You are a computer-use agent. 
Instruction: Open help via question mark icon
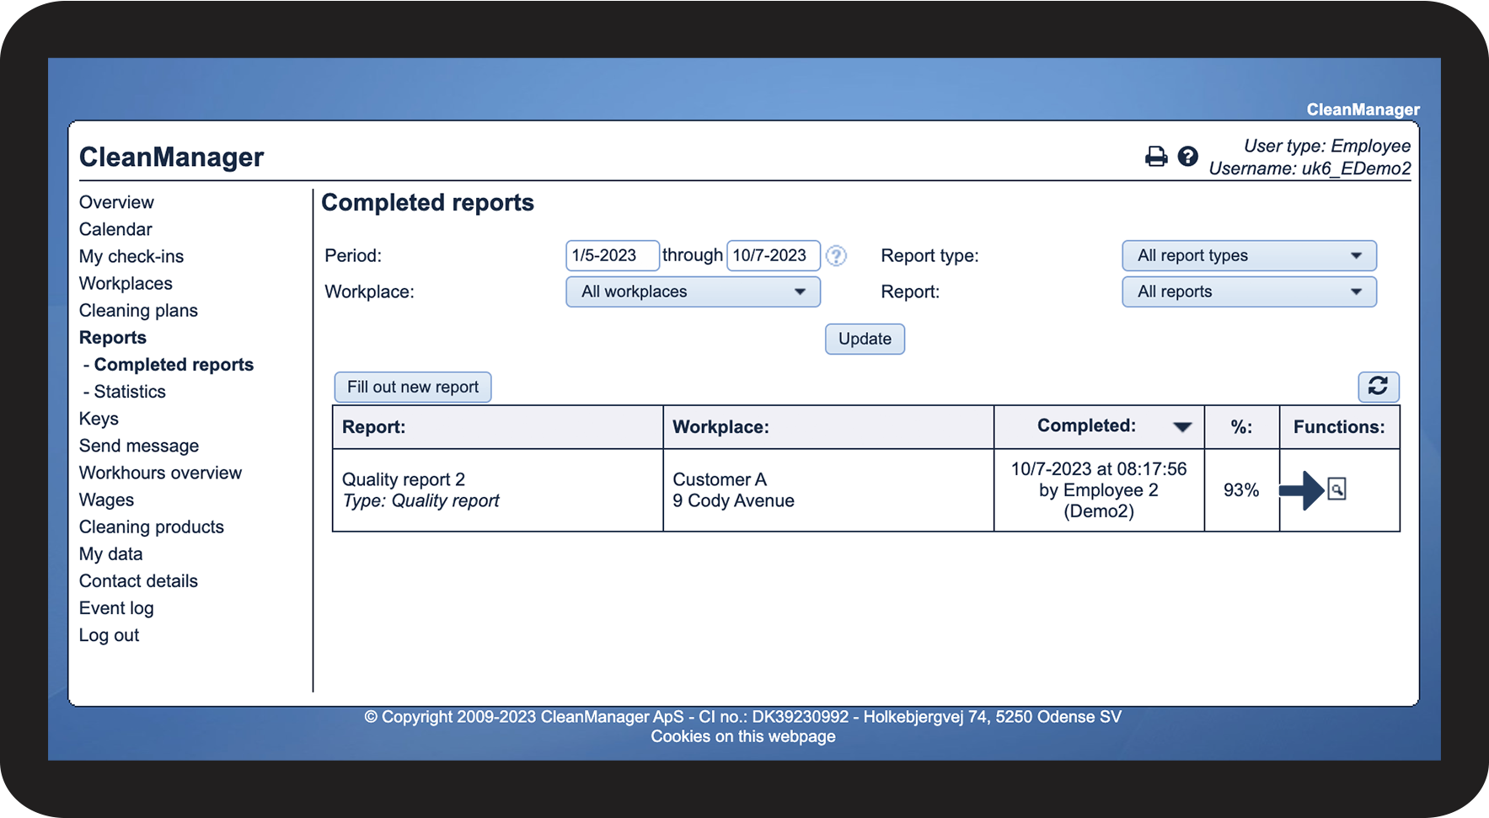1187,157
